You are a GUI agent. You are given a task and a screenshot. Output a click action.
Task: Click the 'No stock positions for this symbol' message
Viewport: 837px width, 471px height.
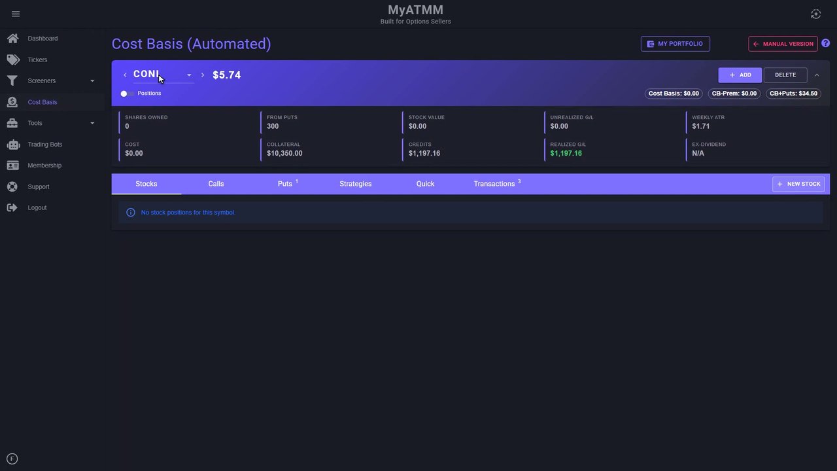coord(188,213)
